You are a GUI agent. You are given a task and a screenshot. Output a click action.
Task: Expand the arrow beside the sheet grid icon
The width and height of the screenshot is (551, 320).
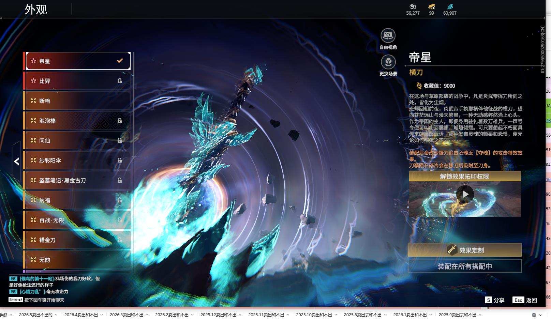click(541, 315)
